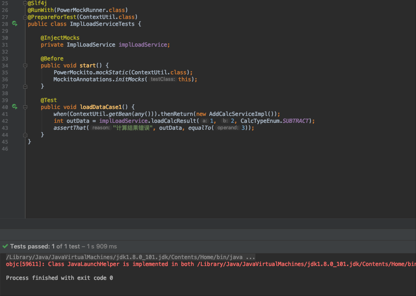This screenshot has width=416, height=296.
Task: Run tests via gutter icon on line 28
Action: tap(14, 24)
